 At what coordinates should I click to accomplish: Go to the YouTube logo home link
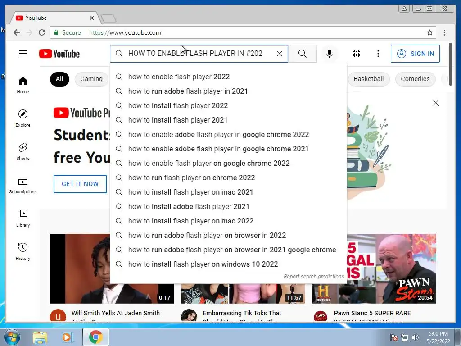59,54
